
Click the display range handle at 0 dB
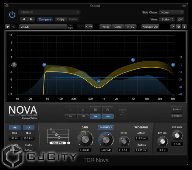pyautogui.click(x=14, y=65)
